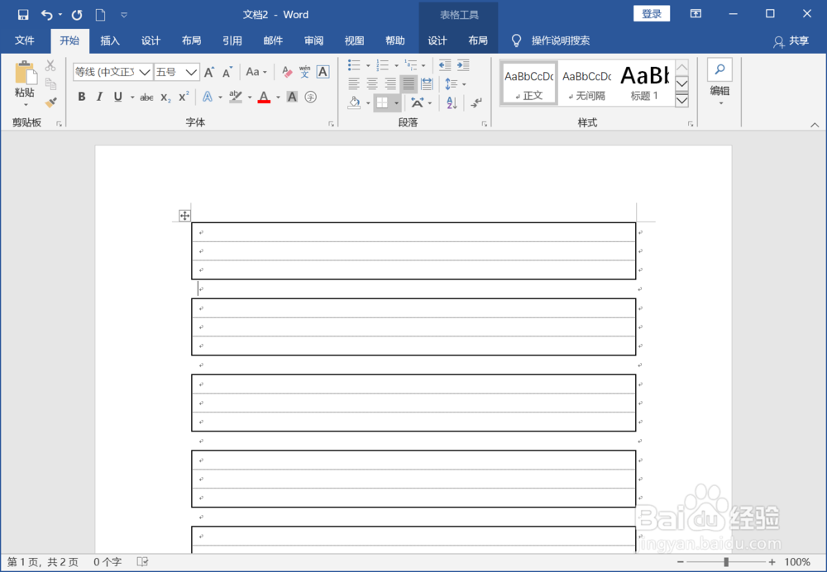Toggle distributed alignment
827x572 pixels.
(427, 83)
